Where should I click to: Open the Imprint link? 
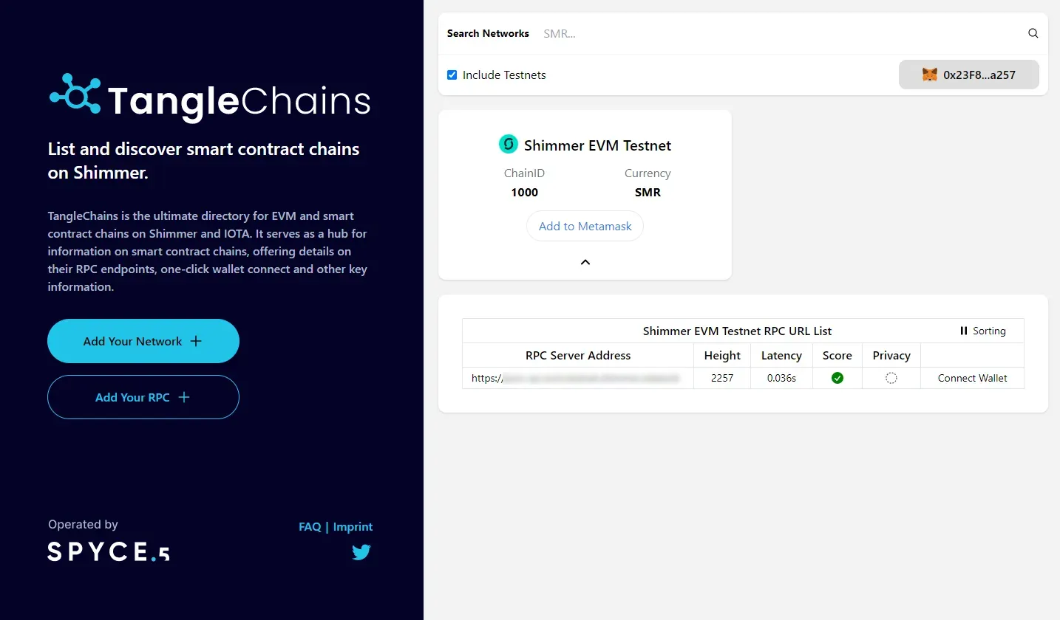[x=353, y=526]
